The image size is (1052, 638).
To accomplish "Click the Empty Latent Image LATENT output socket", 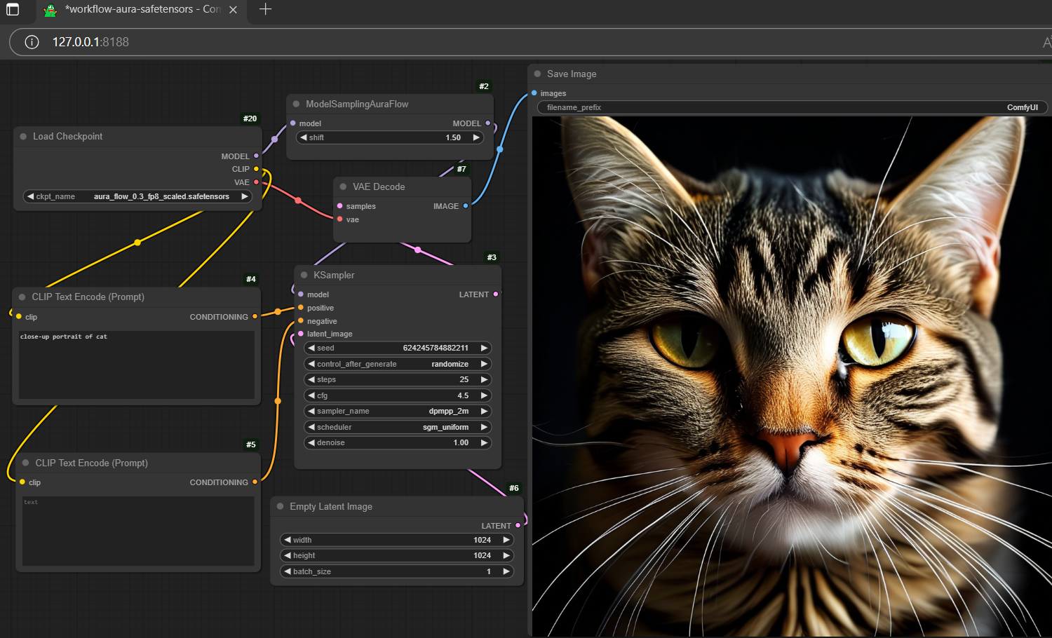I will pyautogui.click(x=518, y=526).
